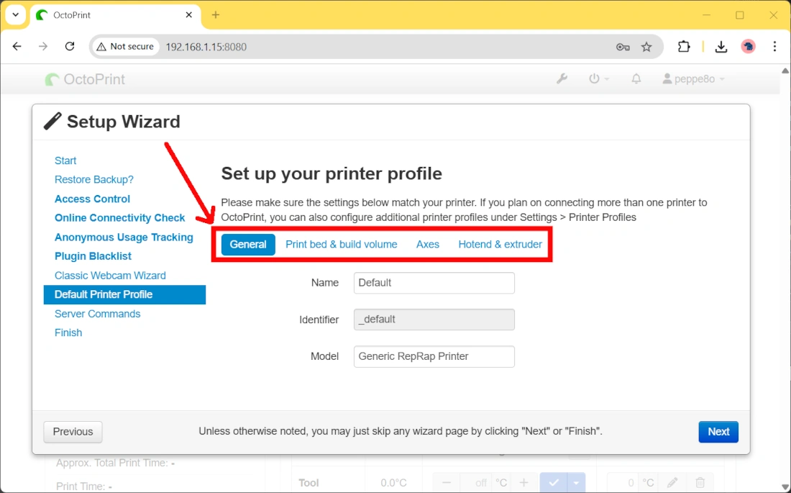Minimize the browser window
The height and width of the screenshot is (493, 791).
coord(706,15)
